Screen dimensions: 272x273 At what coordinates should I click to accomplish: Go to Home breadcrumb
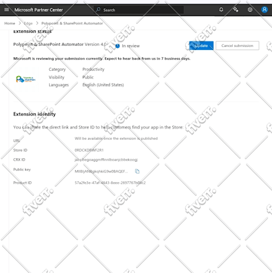10,23
